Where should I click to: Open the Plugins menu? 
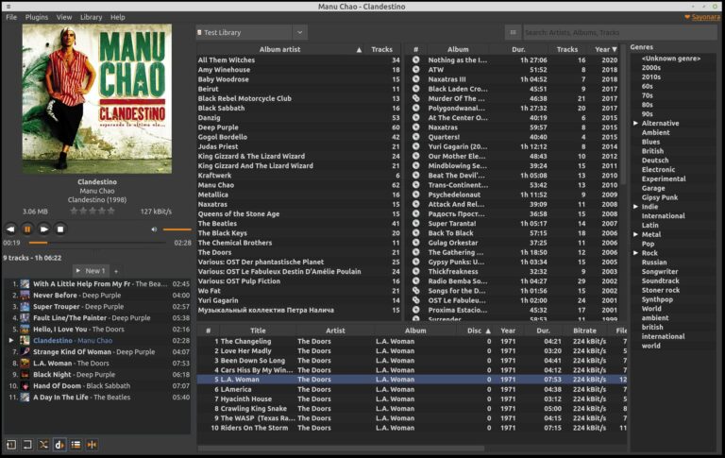(36, 17)
